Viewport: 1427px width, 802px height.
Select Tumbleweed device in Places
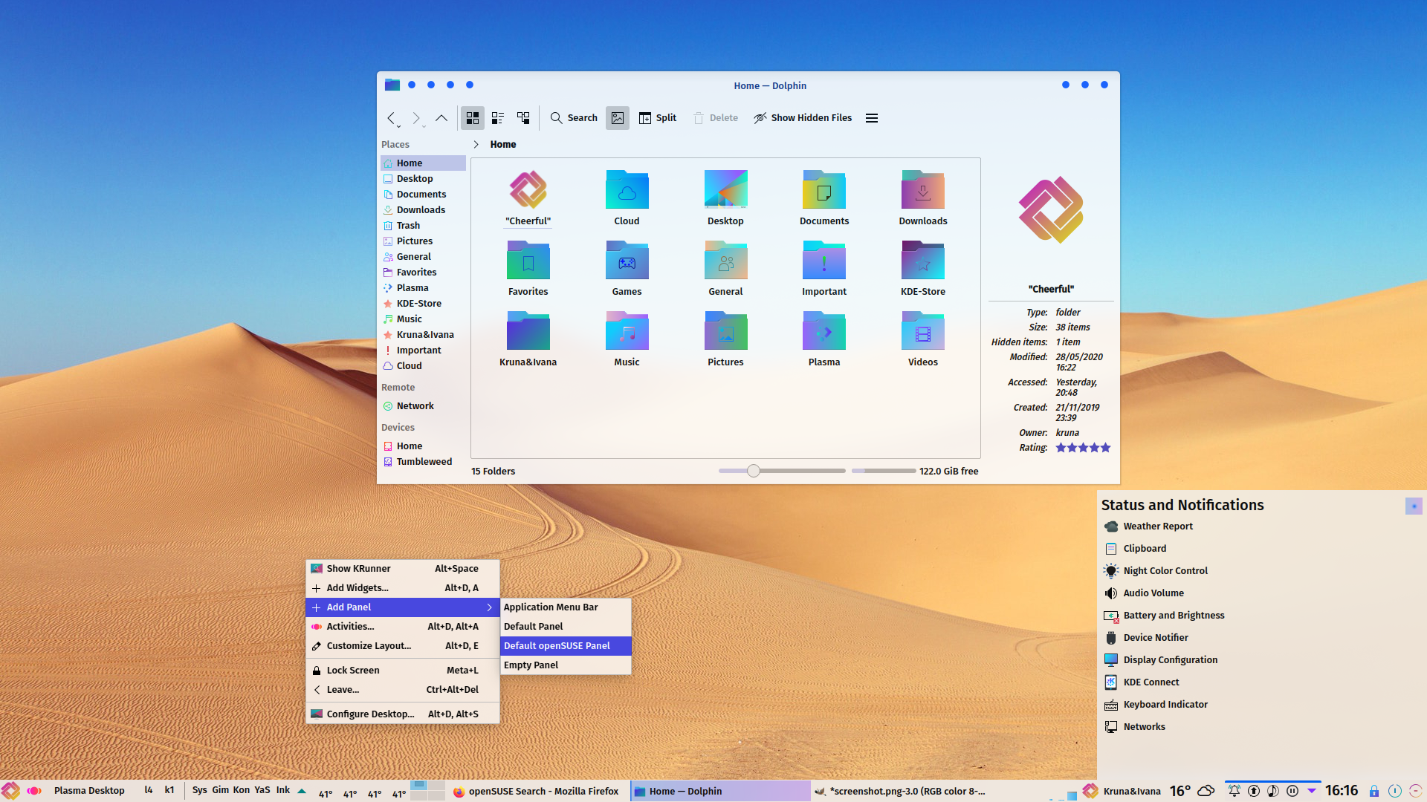423,462
